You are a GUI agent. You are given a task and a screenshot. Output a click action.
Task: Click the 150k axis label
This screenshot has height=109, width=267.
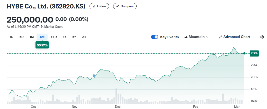[254, 101]
